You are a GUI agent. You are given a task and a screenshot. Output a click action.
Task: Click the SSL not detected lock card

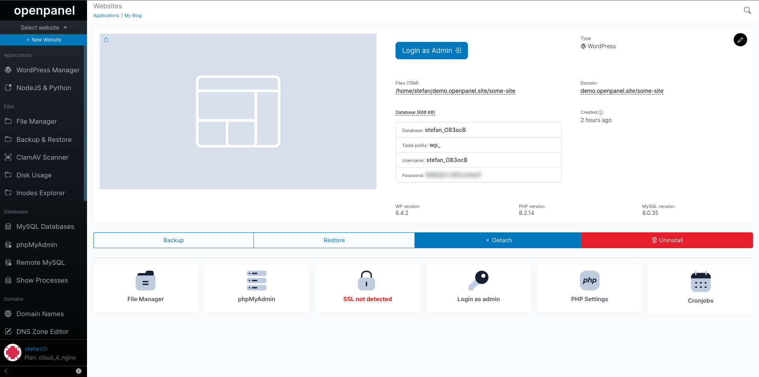(367, 288)
